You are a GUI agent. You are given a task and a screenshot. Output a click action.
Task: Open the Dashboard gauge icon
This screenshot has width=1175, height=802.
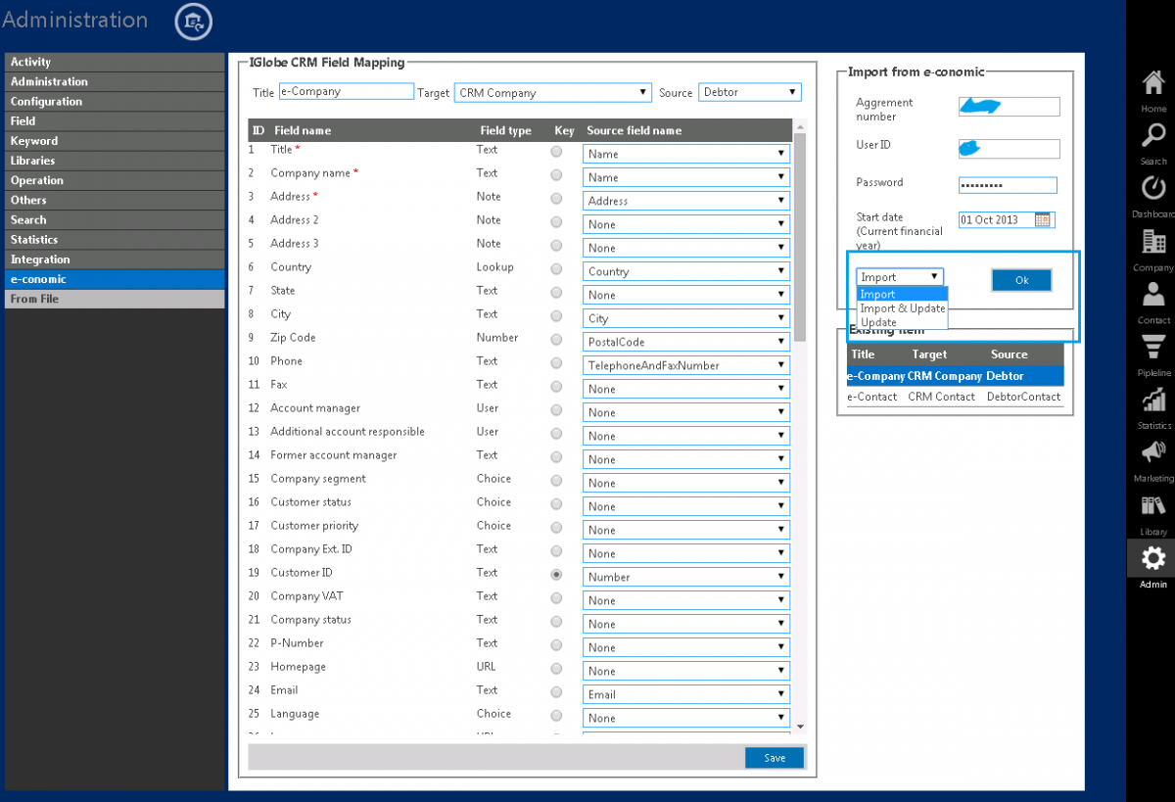click(x=1153, y=188)
